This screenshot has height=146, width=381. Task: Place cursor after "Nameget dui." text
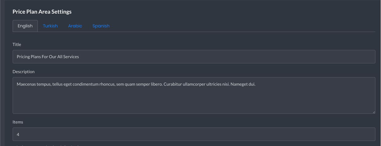(x=256, y=84)
